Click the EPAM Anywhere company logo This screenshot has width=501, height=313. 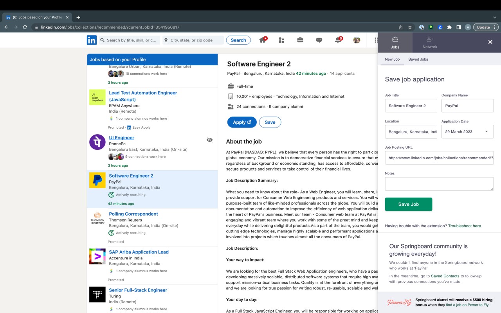(97, 97)
